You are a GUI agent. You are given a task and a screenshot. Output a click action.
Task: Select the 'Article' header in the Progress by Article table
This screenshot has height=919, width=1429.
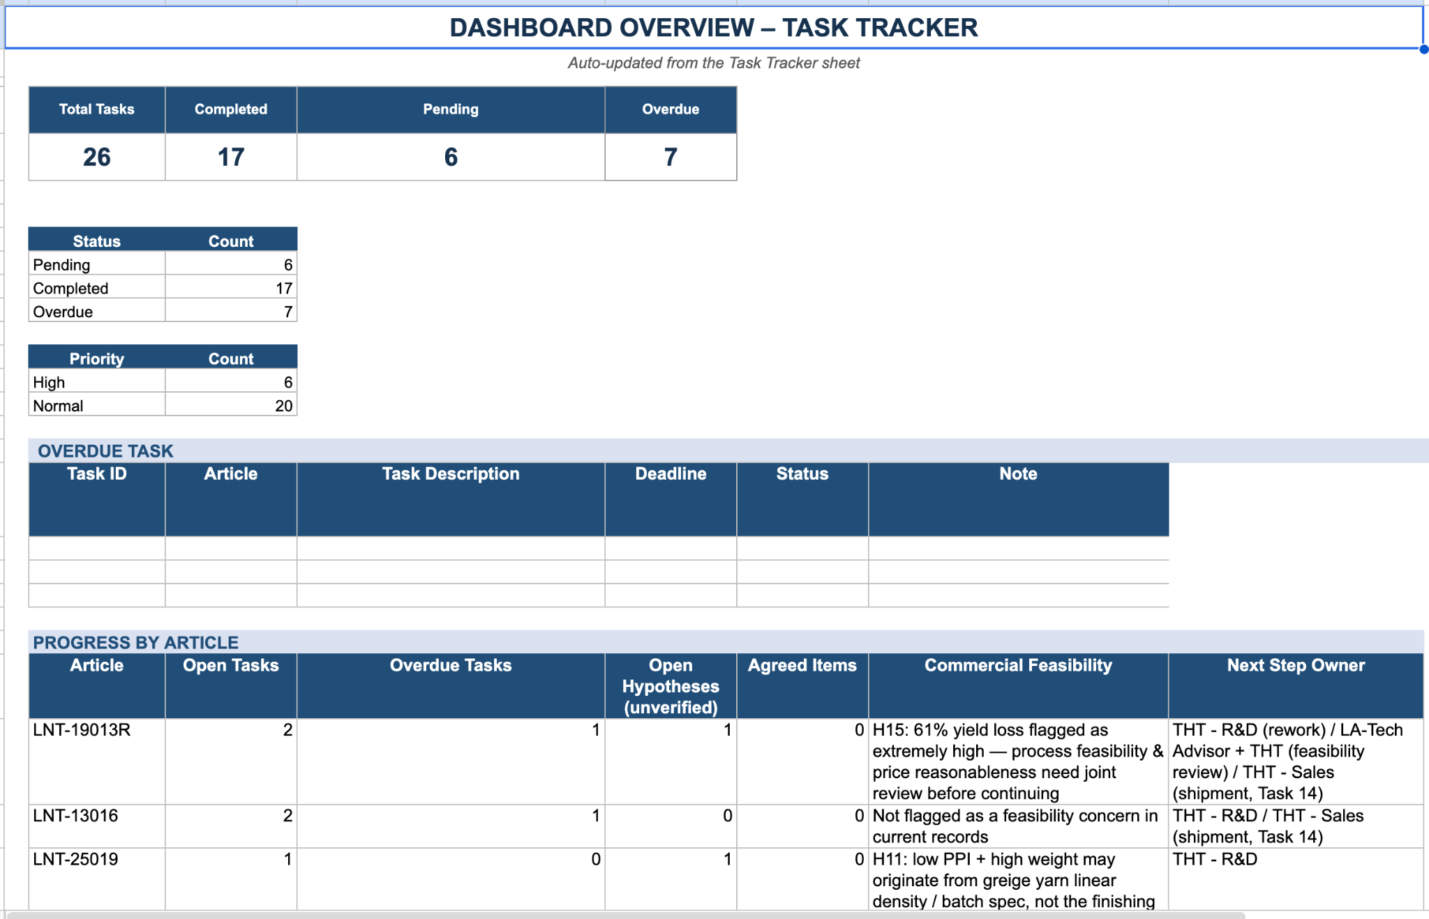(x=97, y=686)
